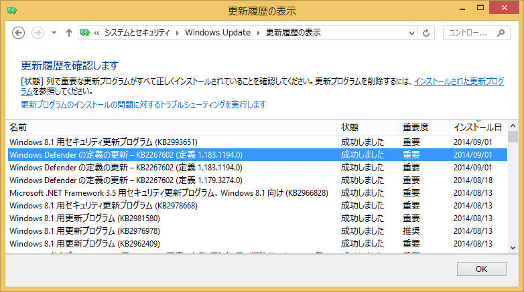This screenshot has height=292, width=524.
Task: Select 更新履歴の表示 breadcrumb
Action: coord(293,33)
